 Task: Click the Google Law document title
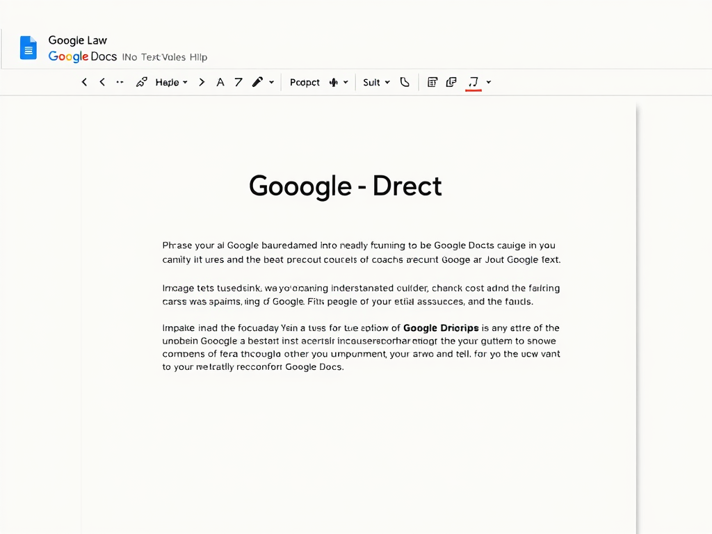coord(78,40)
